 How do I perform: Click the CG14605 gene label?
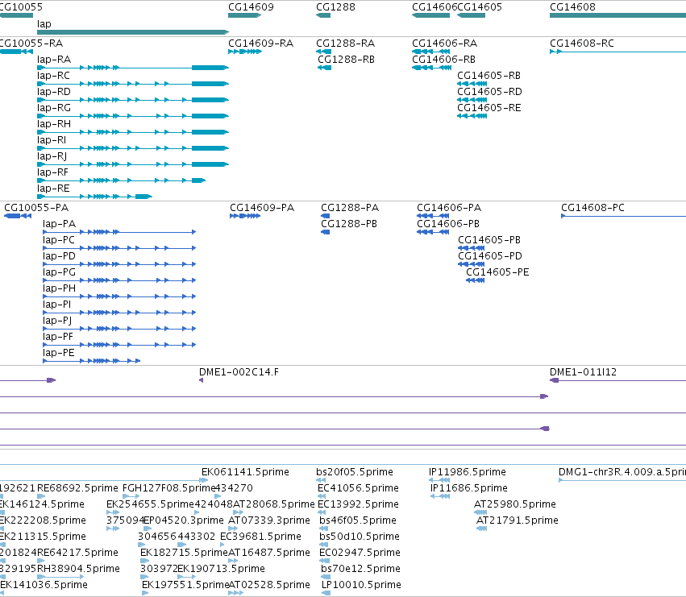[480, 7]
